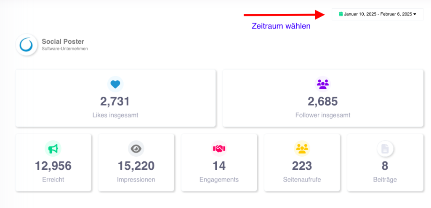The image size is (431, 208).
Task: Select the Follower insgesamt value 2,685
Action: click(x=323, y=101)
